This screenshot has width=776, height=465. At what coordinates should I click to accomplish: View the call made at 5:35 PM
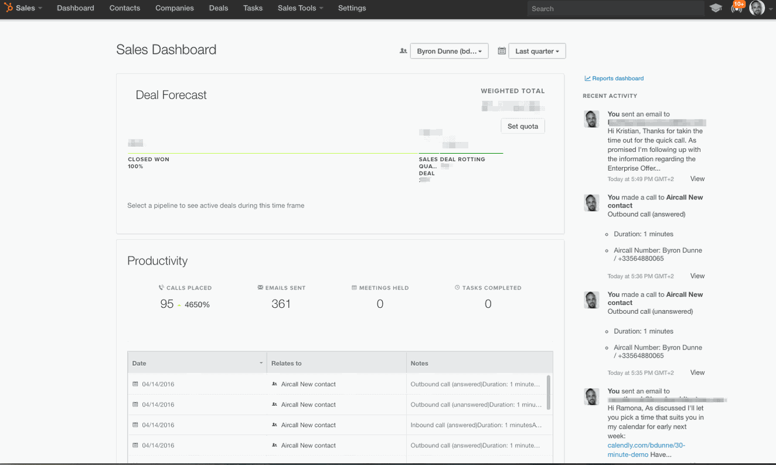697,372
